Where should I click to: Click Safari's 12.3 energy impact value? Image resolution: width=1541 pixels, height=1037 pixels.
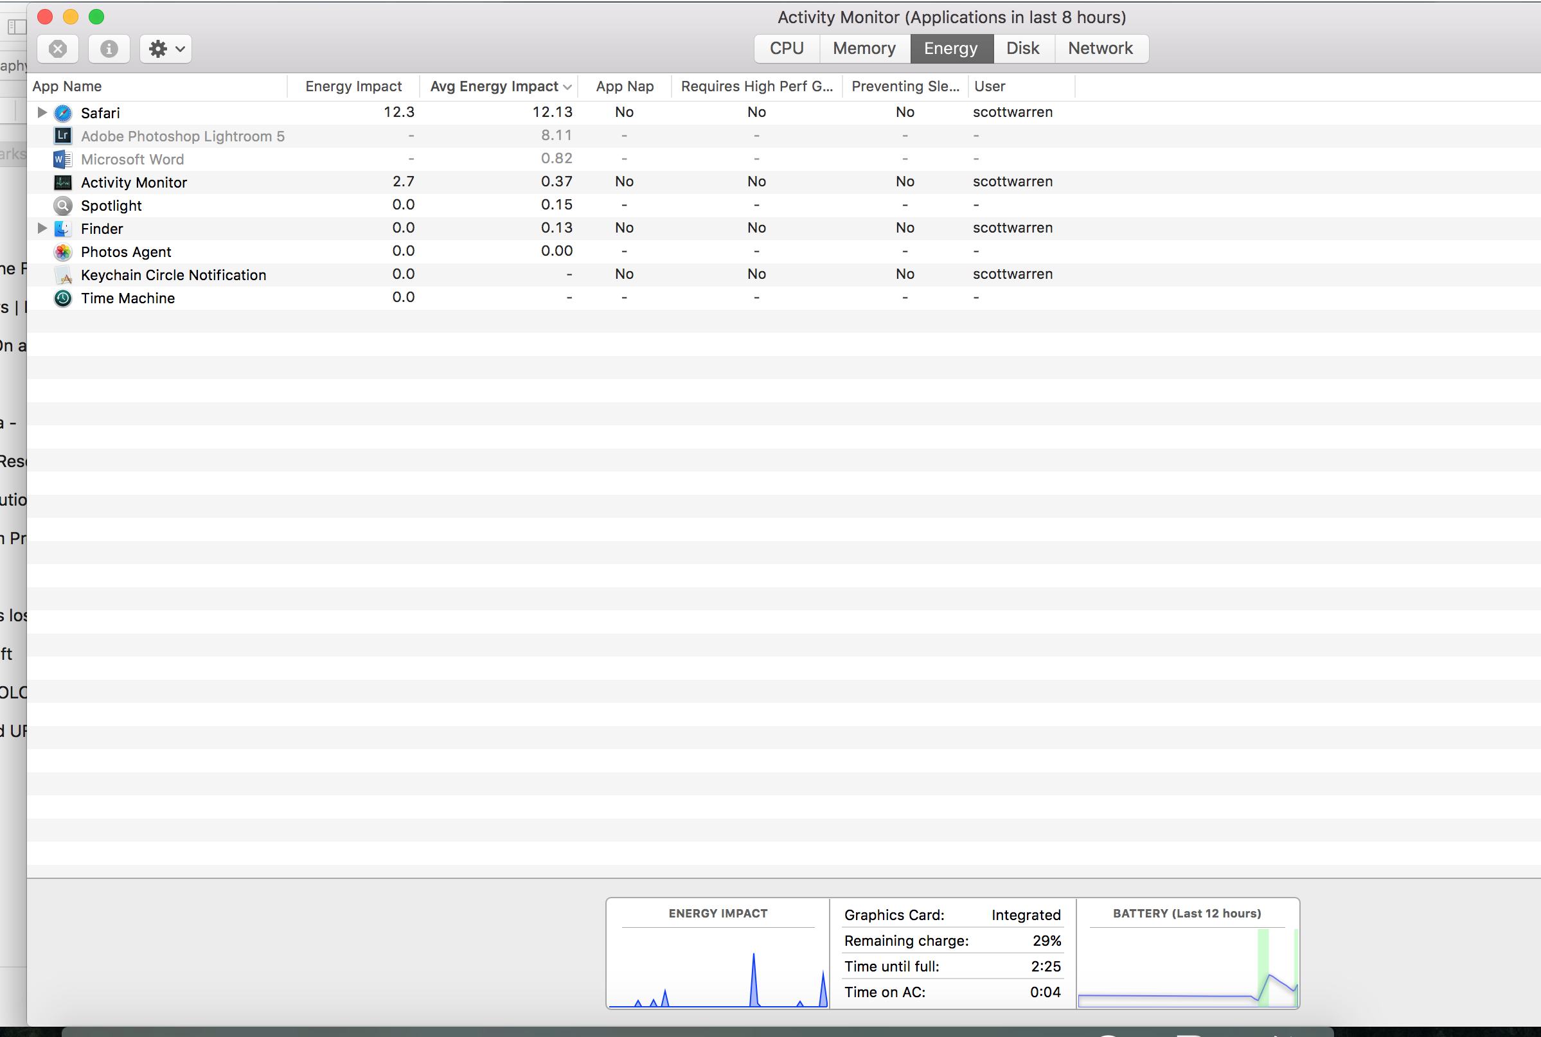coord(400,112)
